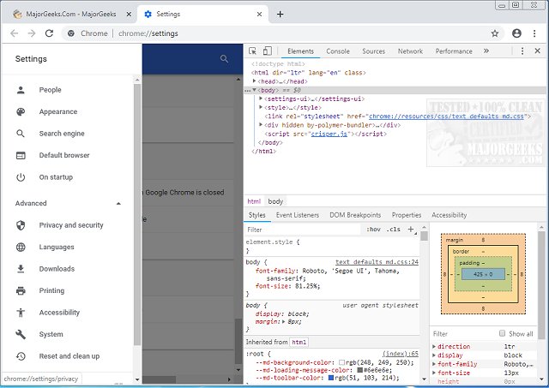Collapse the Advanced section in the sidebar
The height and width of the screenshot is (388, 549).
(x=118, y=203)
